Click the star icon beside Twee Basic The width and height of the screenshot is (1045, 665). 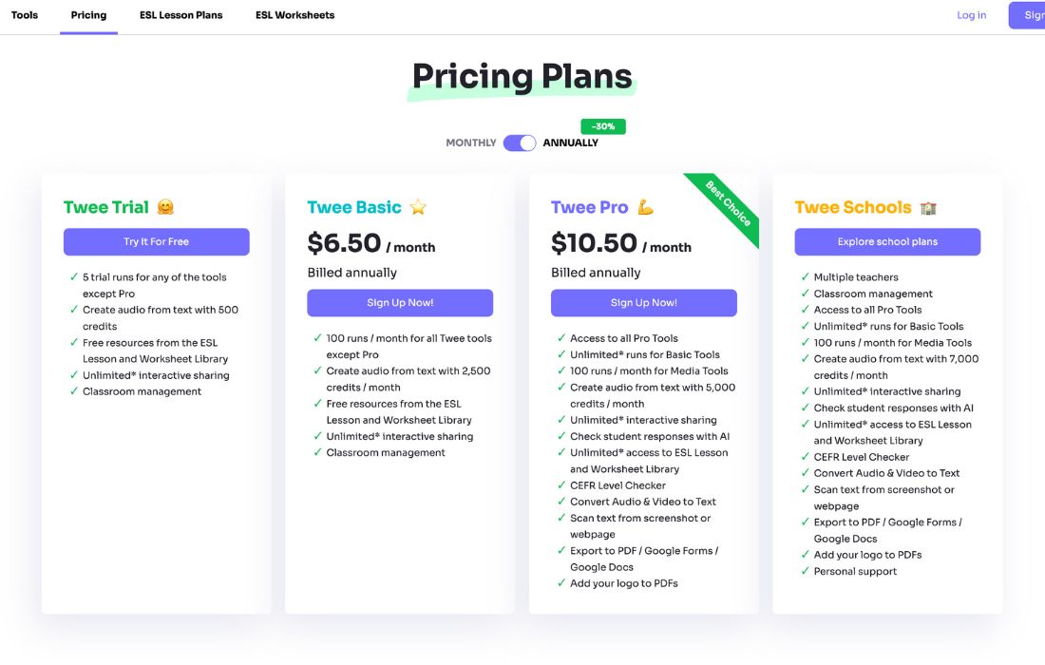pos(418,207)
